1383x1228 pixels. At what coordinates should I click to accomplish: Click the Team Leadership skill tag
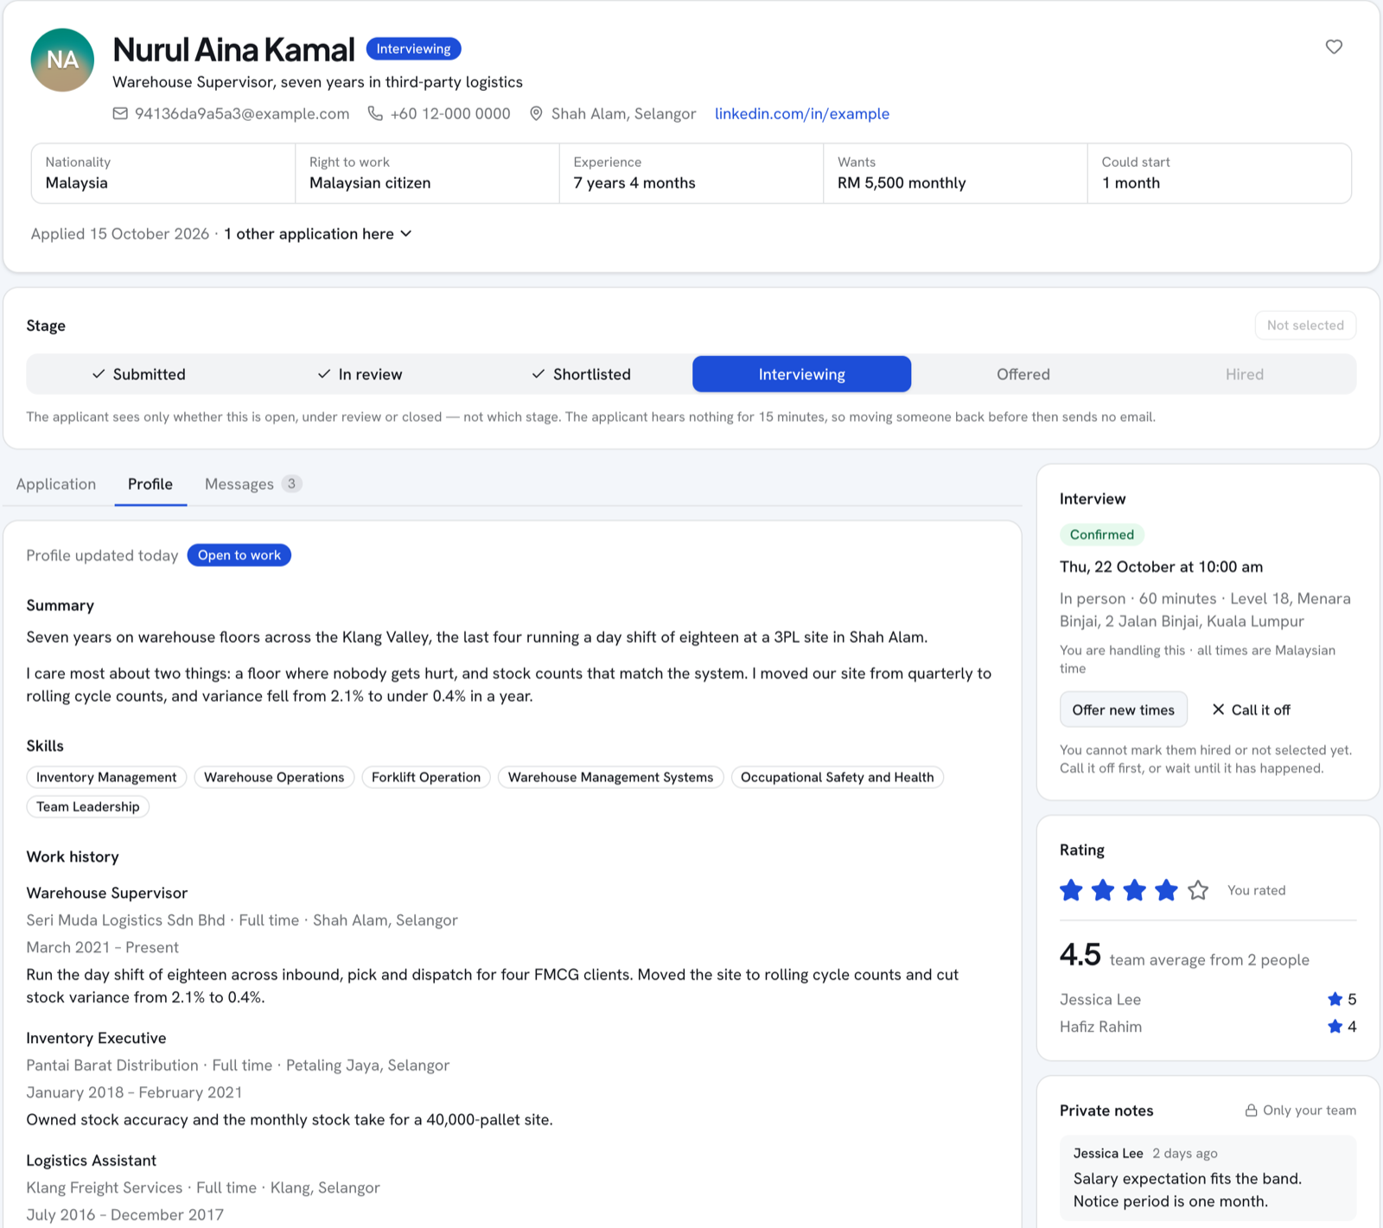[x=87, y=806]
